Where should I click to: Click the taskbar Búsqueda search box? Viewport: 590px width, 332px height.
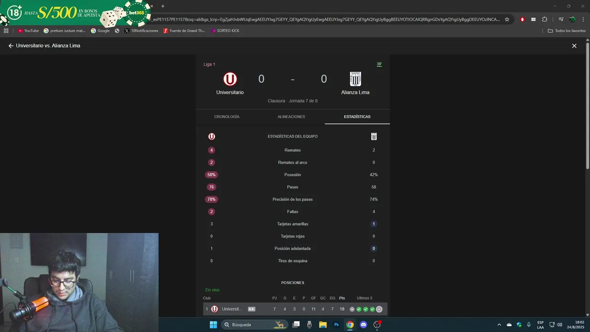255,325
